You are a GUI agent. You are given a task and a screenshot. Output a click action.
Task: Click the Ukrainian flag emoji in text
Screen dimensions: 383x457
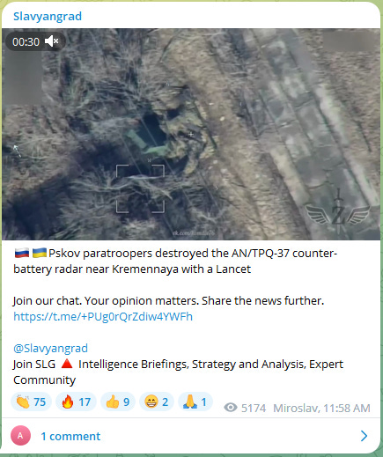point(40,253)
